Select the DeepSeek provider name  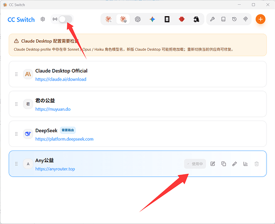(x=47, y=130)
